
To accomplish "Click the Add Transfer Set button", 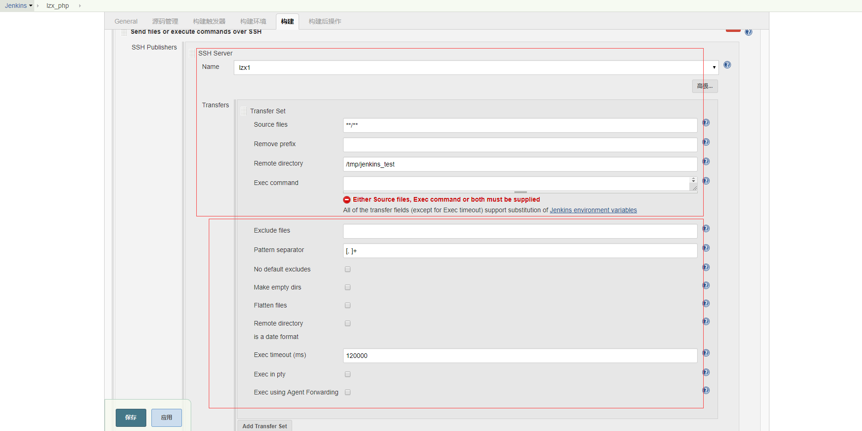I will (x=265, y=426).
